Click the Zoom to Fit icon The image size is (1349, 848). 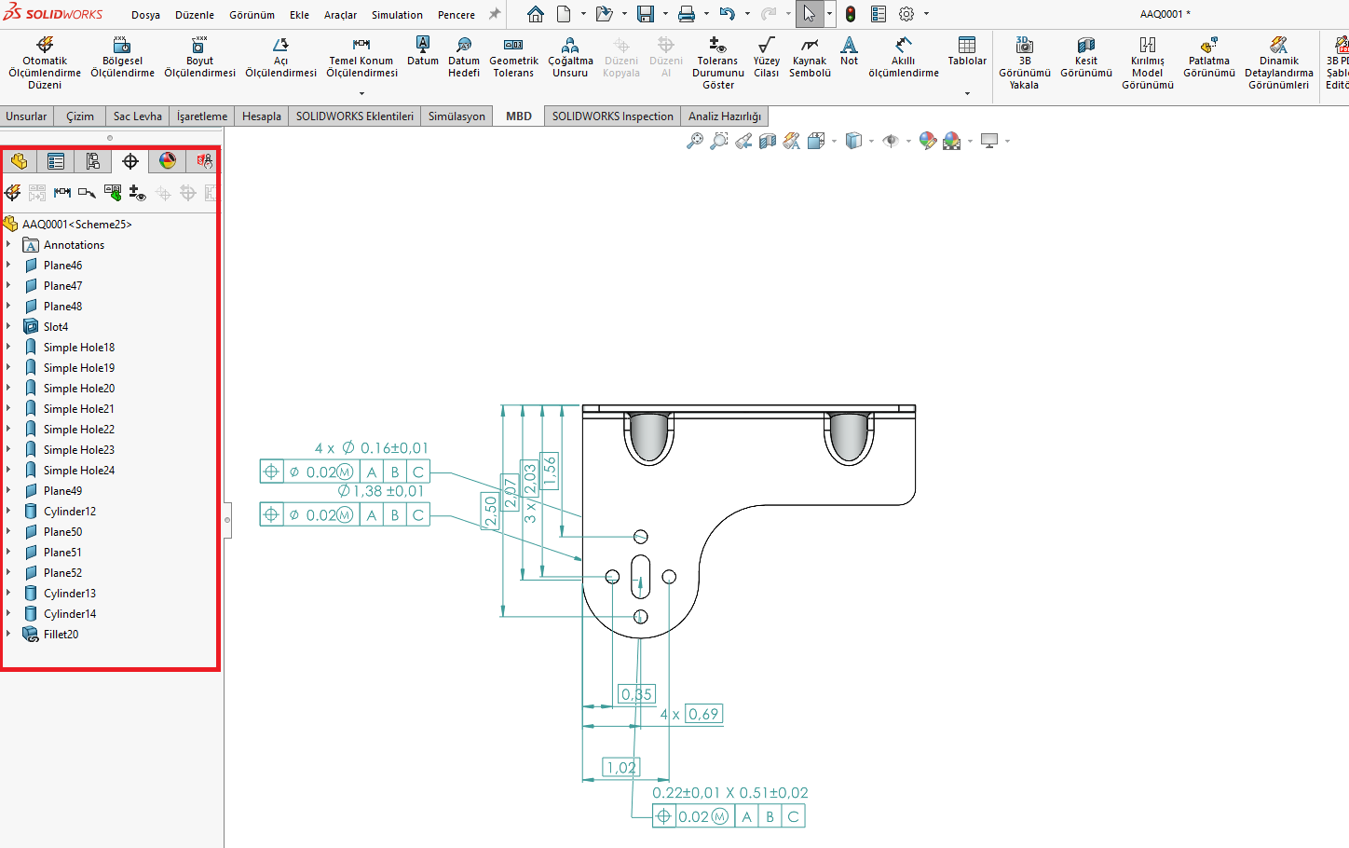pos(695,141)
